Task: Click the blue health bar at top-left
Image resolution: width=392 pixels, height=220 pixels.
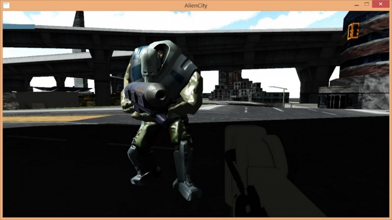Action: pyautogui.click(x=19, y=26)
